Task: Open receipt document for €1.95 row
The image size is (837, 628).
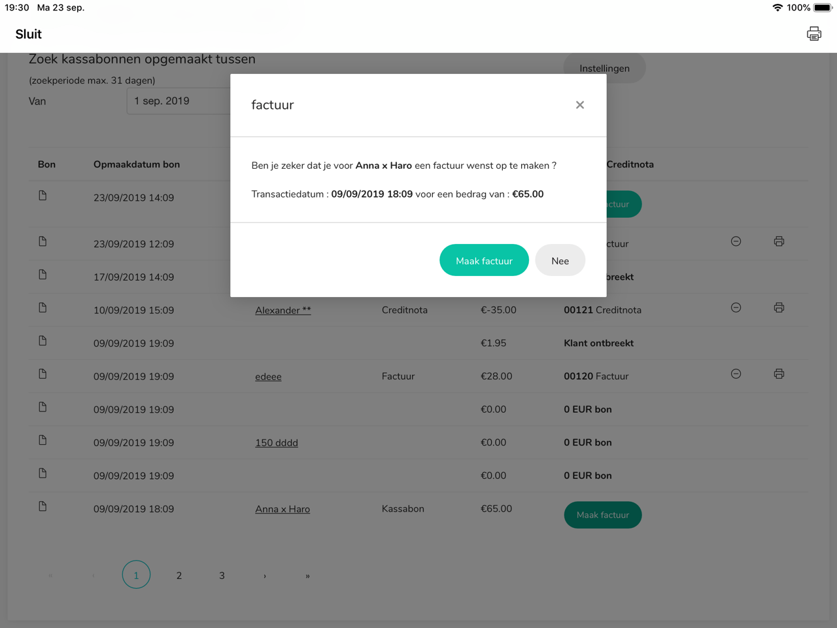Action: coord(43,341)
